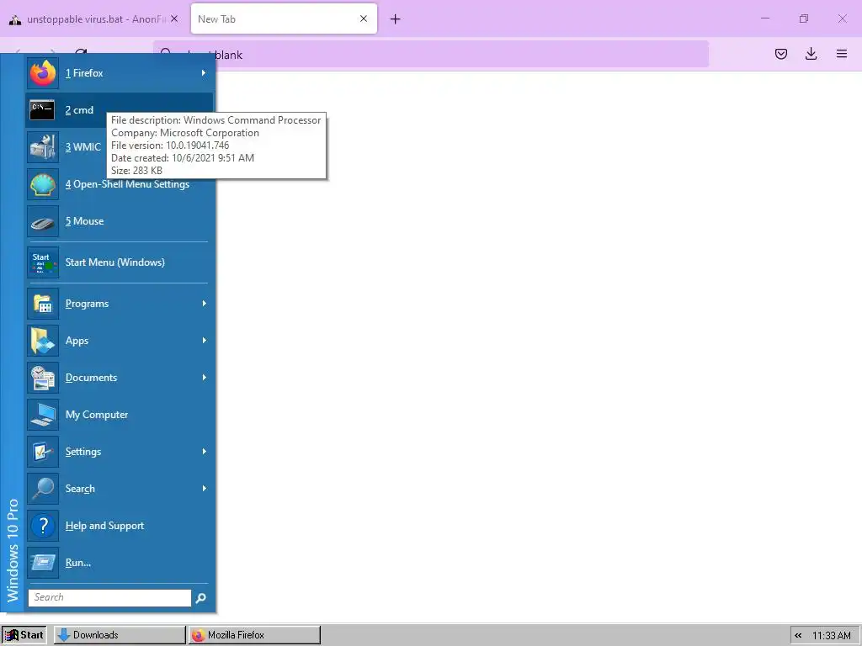Expand the Search submenu arrow
Screen dimensions: 862x646
click(x=204, y=489)
